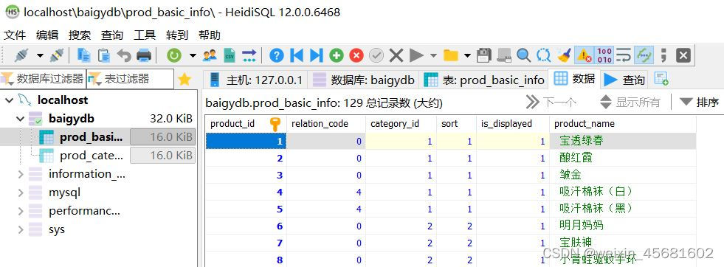724x267 pixels.
Task: Switch to the 表: prod_basic_info tab
Action: (x=483, y=80)
